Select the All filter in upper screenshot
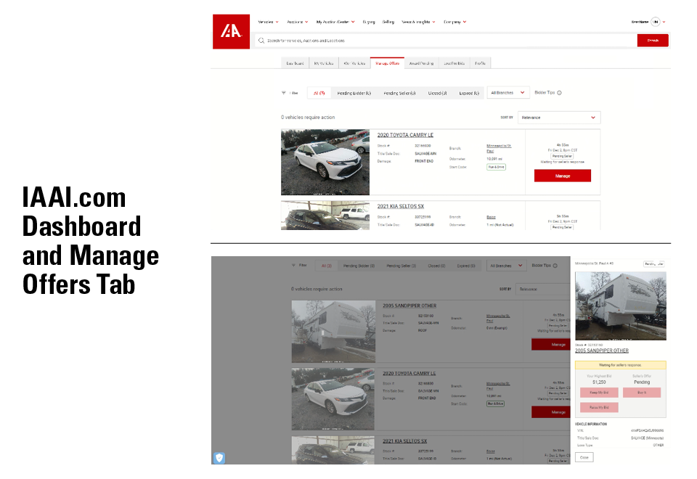Viewport: 697px width, 479px height. [x=319, y=93]
